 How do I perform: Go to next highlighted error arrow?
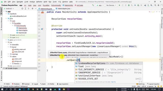point(159,12)
